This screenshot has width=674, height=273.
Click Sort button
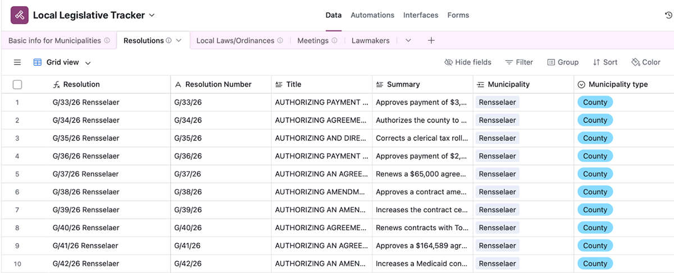pyautogui.click(x=605, y=62)
